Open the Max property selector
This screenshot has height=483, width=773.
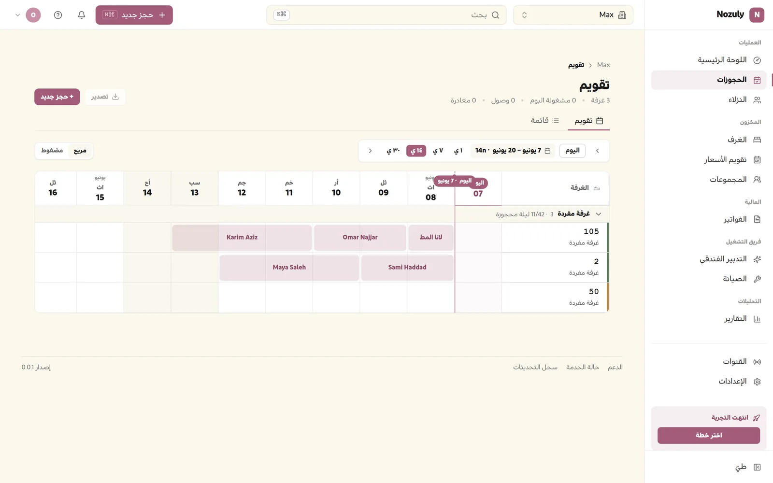(x=573, y=15)
